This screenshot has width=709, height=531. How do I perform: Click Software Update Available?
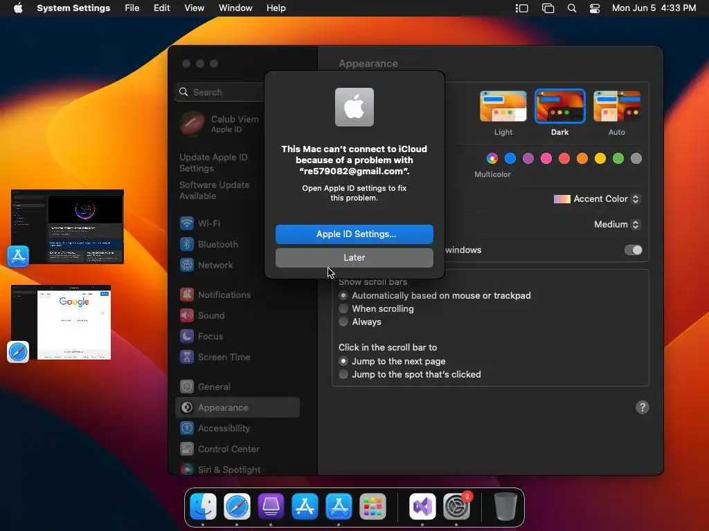215,190
